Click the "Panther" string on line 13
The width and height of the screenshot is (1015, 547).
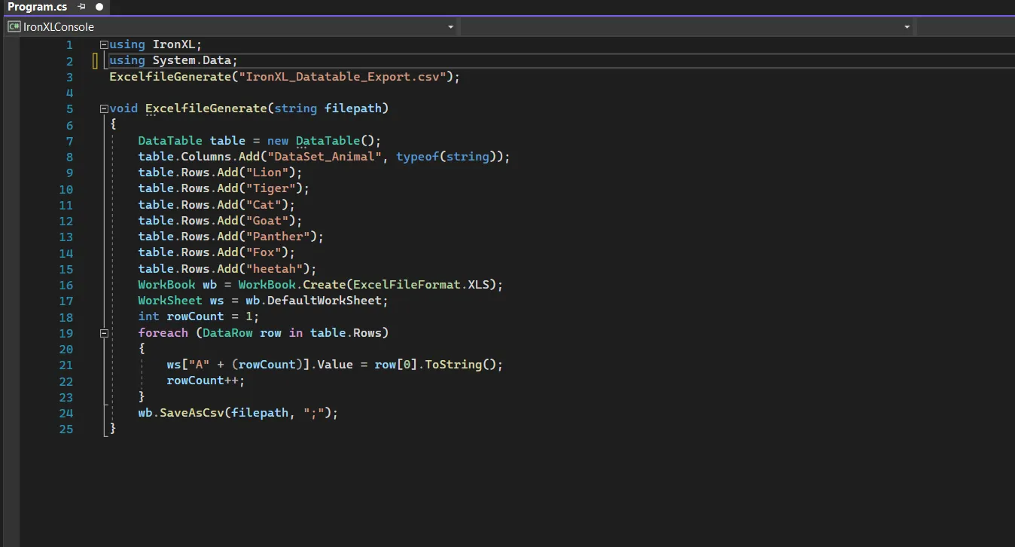coord(277,237)
